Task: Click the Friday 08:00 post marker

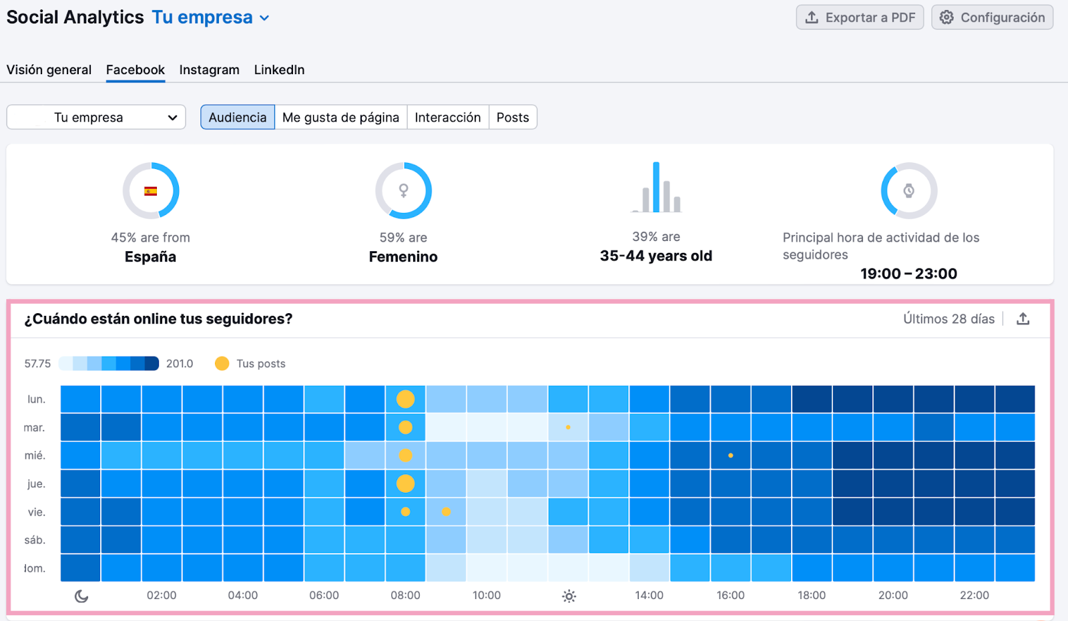Action: [405, 511]
